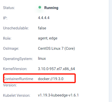Click the IP label
Screen dimensions: 112x102
(5, 18)
